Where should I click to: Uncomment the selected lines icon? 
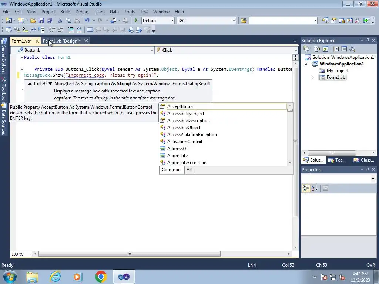pyautogui.click(x=79, y=30)
